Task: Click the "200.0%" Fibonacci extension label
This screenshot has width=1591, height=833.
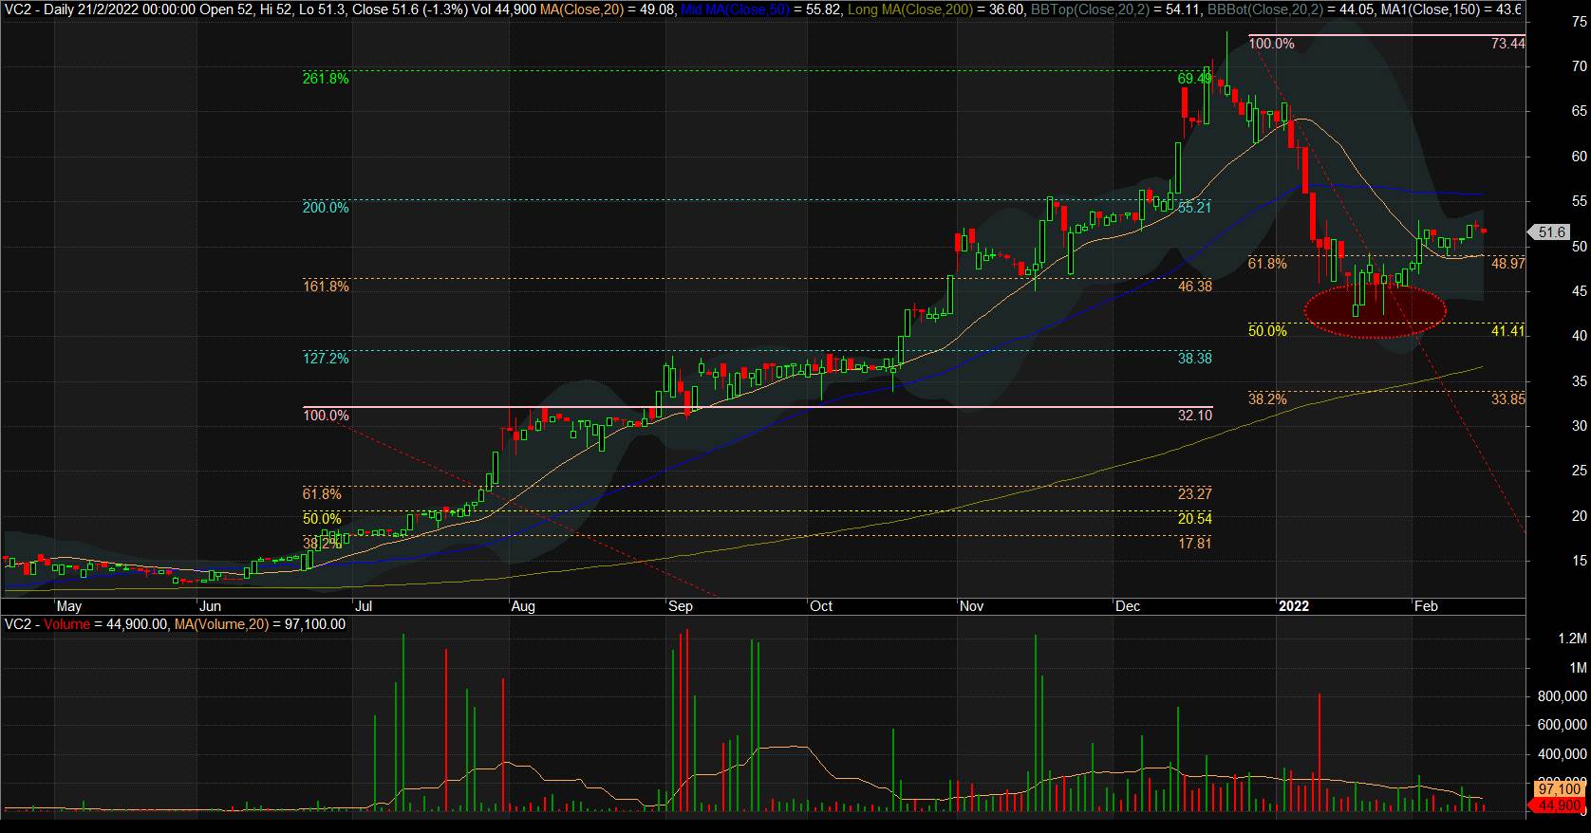Action: tap(326, 207)
